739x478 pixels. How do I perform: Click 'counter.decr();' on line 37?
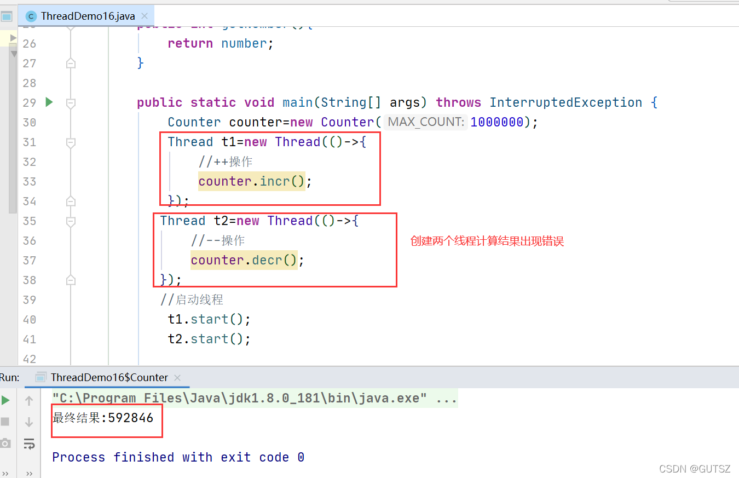coord(247,260)
